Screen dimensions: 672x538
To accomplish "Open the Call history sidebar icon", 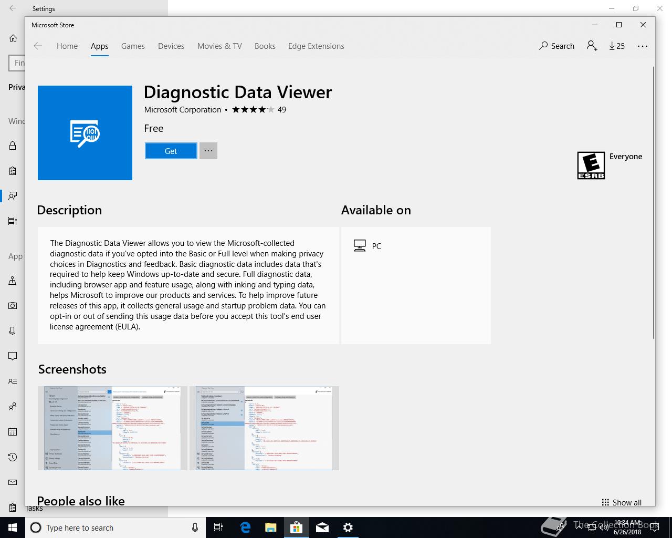I will coord(13,457).
